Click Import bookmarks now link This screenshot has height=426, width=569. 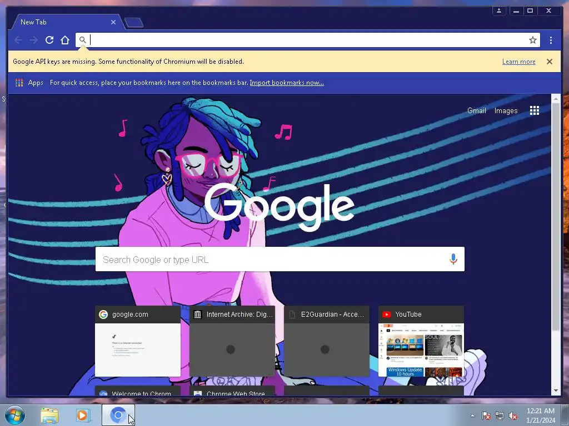[x=287, y=83]
